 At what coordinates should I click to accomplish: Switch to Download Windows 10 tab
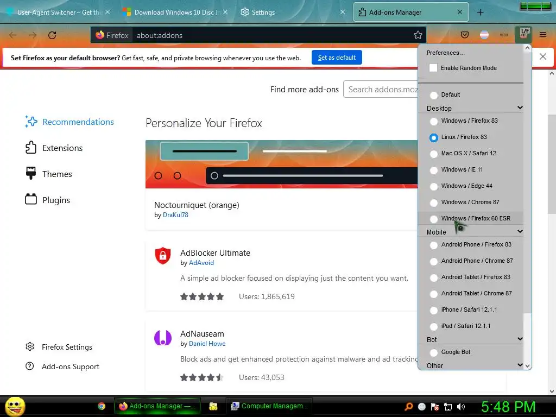coord(175,12)
